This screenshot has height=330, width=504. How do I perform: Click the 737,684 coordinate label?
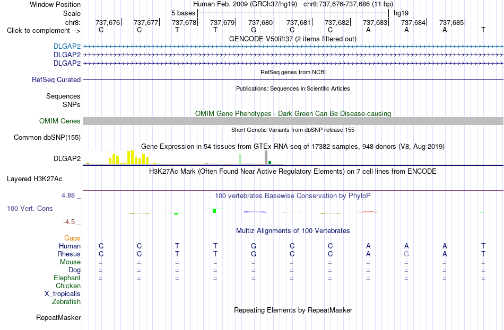coord(413,22)
